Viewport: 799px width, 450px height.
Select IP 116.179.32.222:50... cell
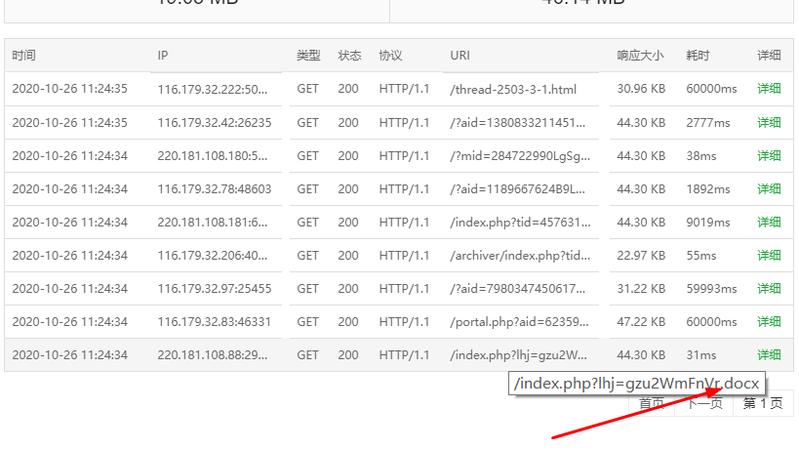click(x=212, y=89)
